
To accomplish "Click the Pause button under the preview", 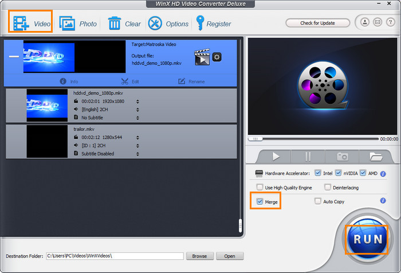I will (x=308, y=157).
